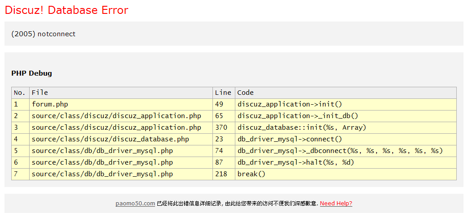The image size is (472, 221).
Task: Click line number 23 cell
Action: (224, 139)
